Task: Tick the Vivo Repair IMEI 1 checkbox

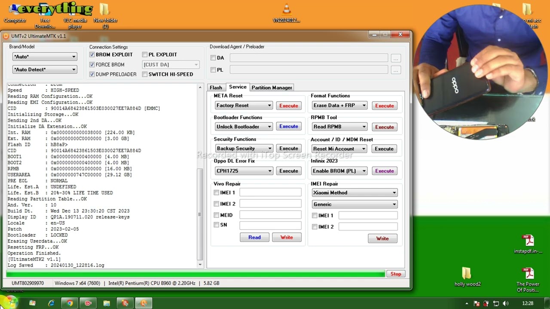Action: (x=217, y=193)
